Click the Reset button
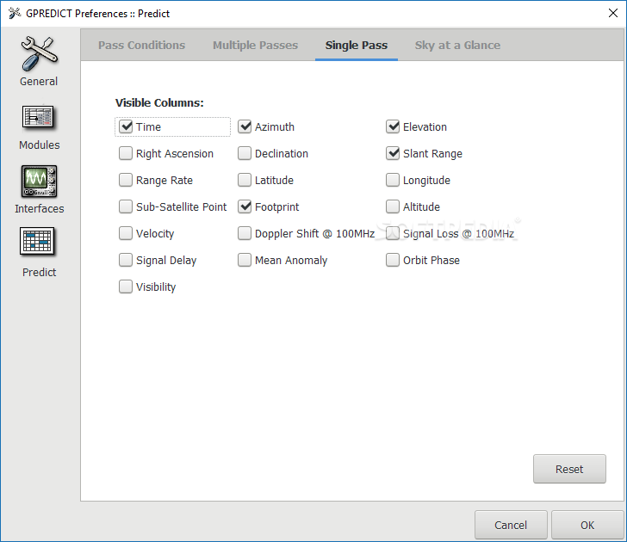The image size is (627, 542). tap(569, 469)
